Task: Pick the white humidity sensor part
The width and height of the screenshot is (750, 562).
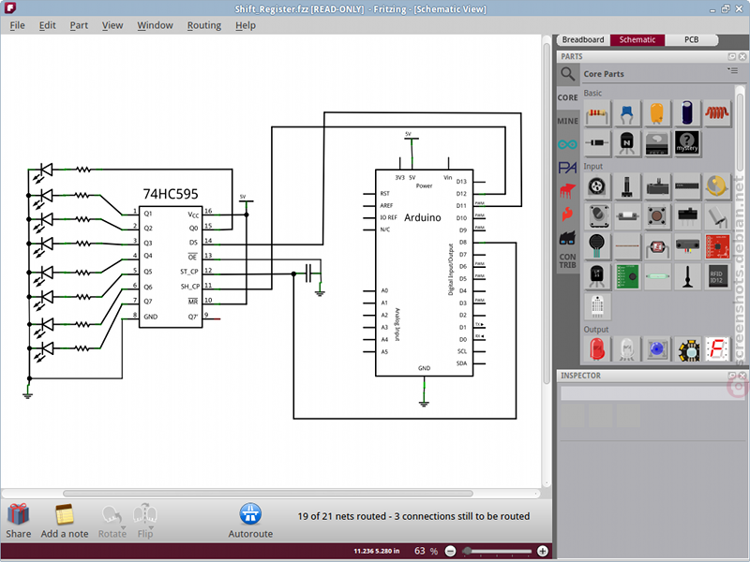Action: [x=597, y=307]
